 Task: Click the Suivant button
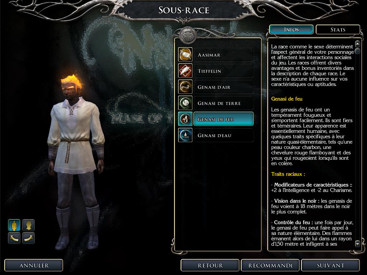(330, 265)
